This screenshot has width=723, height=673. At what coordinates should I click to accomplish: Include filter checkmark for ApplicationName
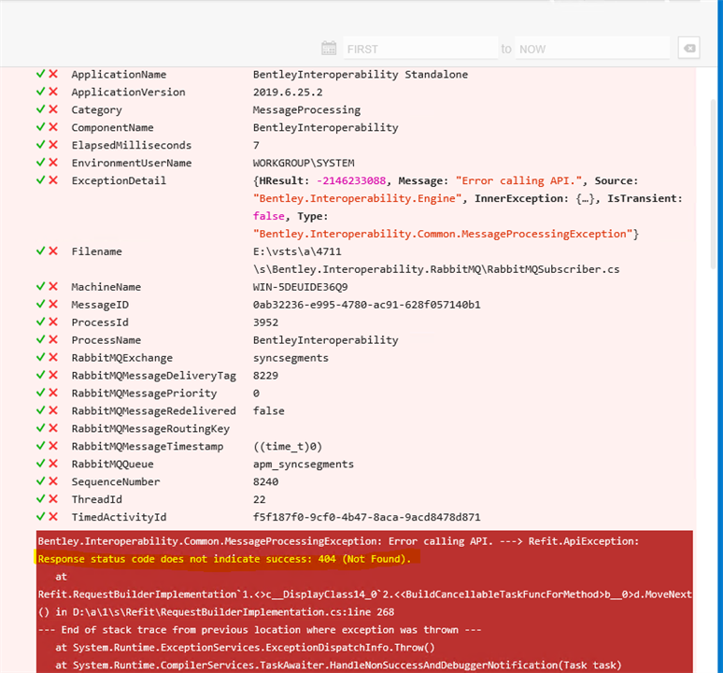pos(40,74)
